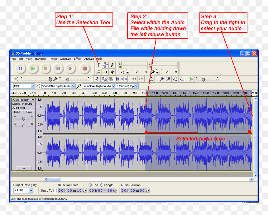Screen dimensions: 268x215
Task: Open the Effect menu
Action: coord(78,59)
